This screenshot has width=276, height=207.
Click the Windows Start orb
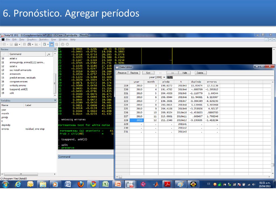pyautogui.click(x=5, y=184)
